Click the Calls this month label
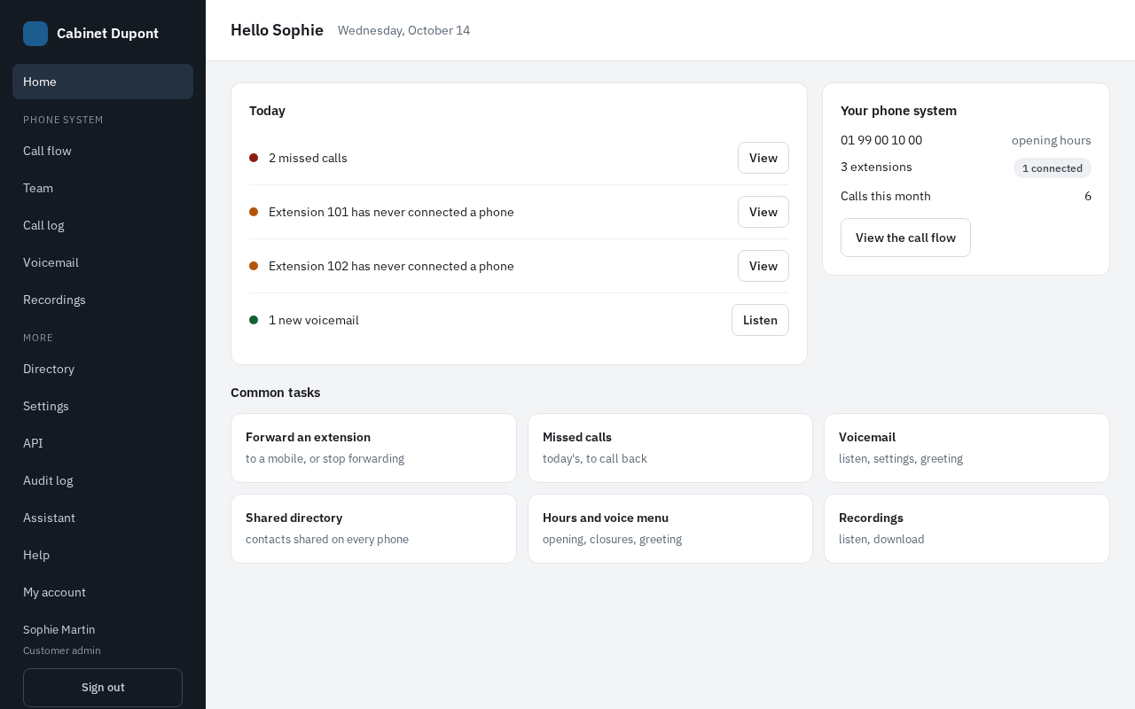Viewport: 1135px width, 709px height. 886,196
